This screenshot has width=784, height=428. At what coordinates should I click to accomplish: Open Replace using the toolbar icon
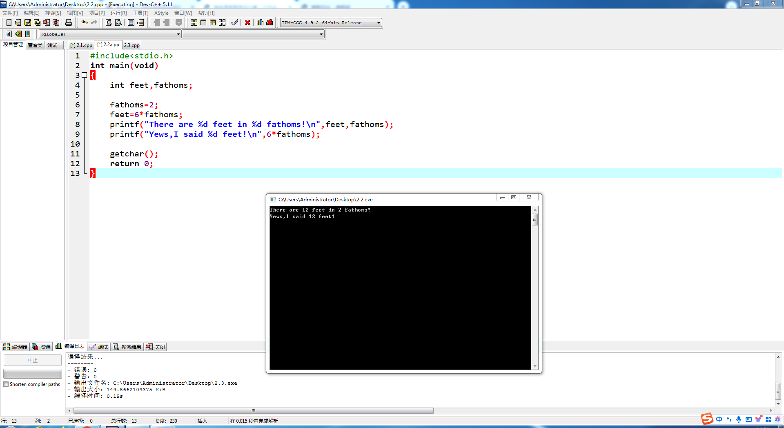pos(118,22)
